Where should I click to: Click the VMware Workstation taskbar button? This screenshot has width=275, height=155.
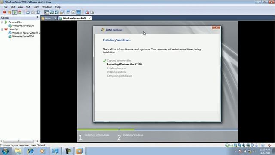[79, 151]
